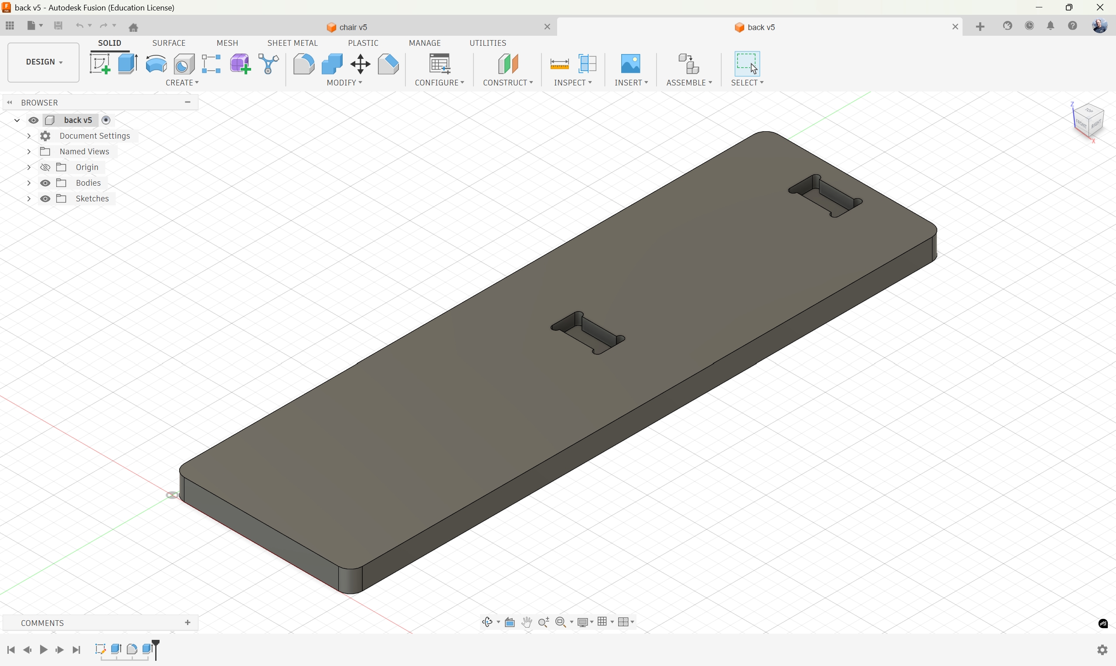The image size is (1116, 666).
Task: Select the Extrude tool icon
Action: click(128, 64)
